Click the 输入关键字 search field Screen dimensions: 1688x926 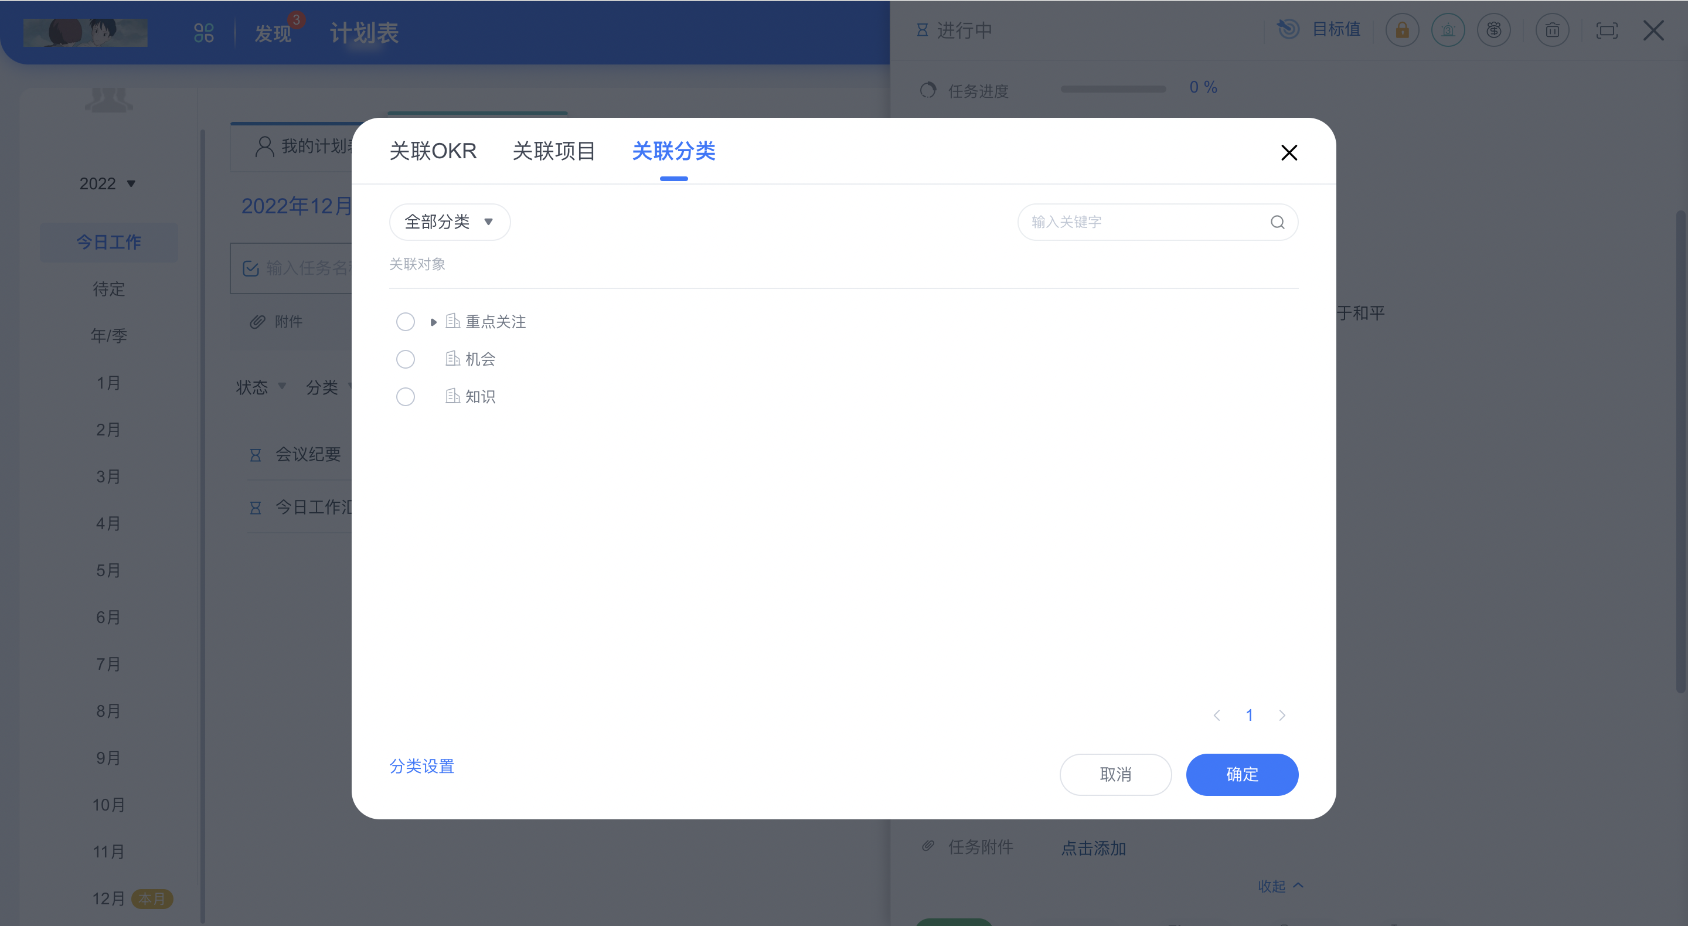(x=1157, y=222)
